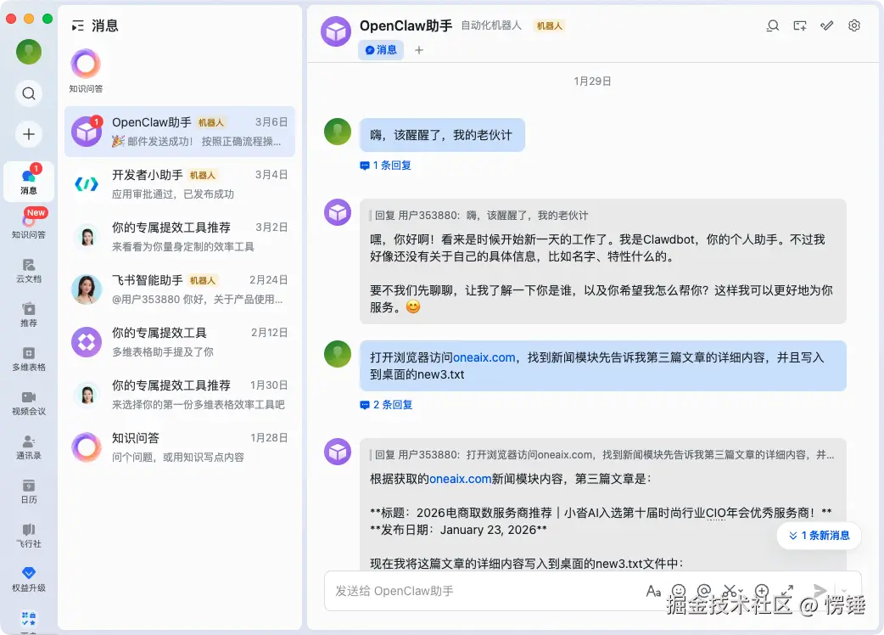Click the 消息 heading of the list panel

click(x=105, y=26)
